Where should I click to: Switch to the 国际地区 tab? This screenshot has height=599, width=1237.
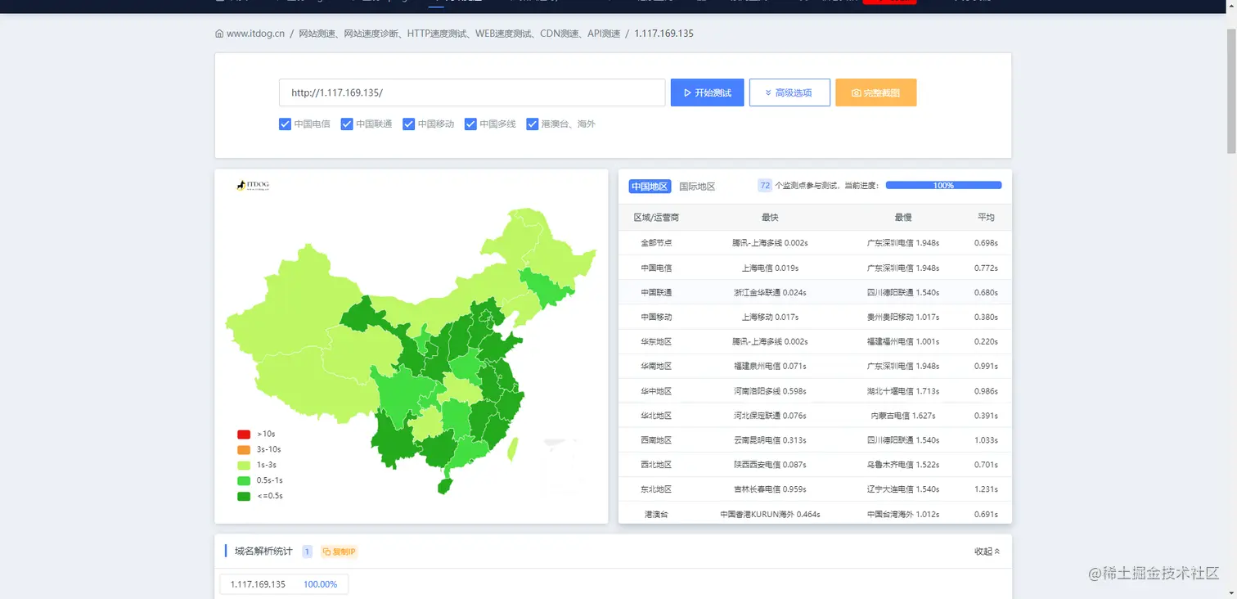pos(697,187)
